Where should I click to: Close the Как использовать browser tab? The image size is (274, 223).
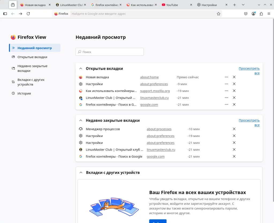(156, 5)
